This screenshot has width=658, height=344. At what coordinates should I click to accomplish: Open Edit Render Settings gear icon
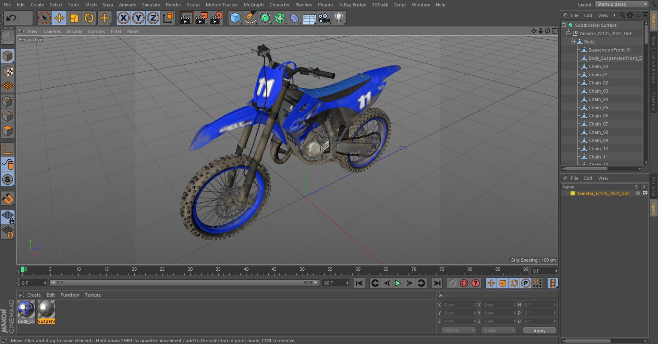216,18
